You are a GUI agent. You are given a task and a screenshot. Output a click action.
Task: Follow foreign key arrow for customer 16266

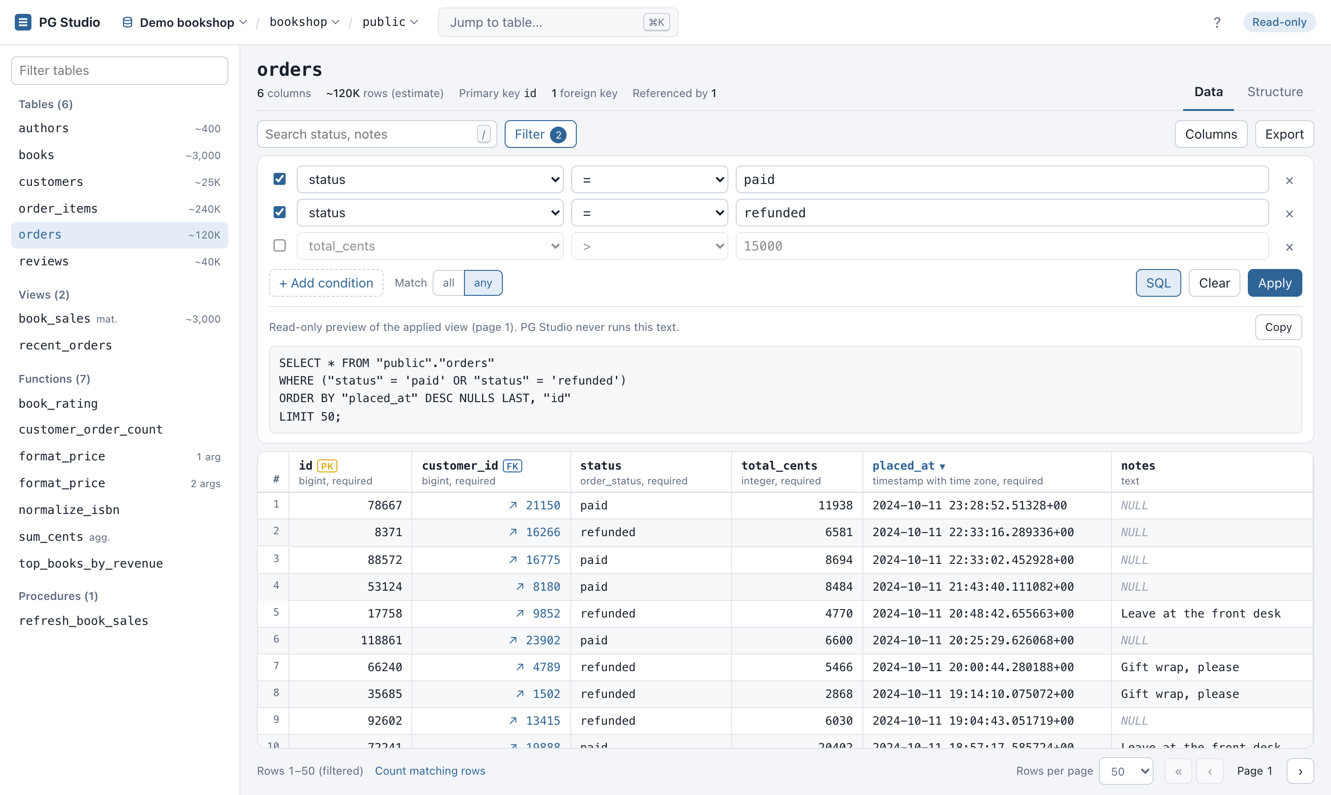(x=513, y=532)
